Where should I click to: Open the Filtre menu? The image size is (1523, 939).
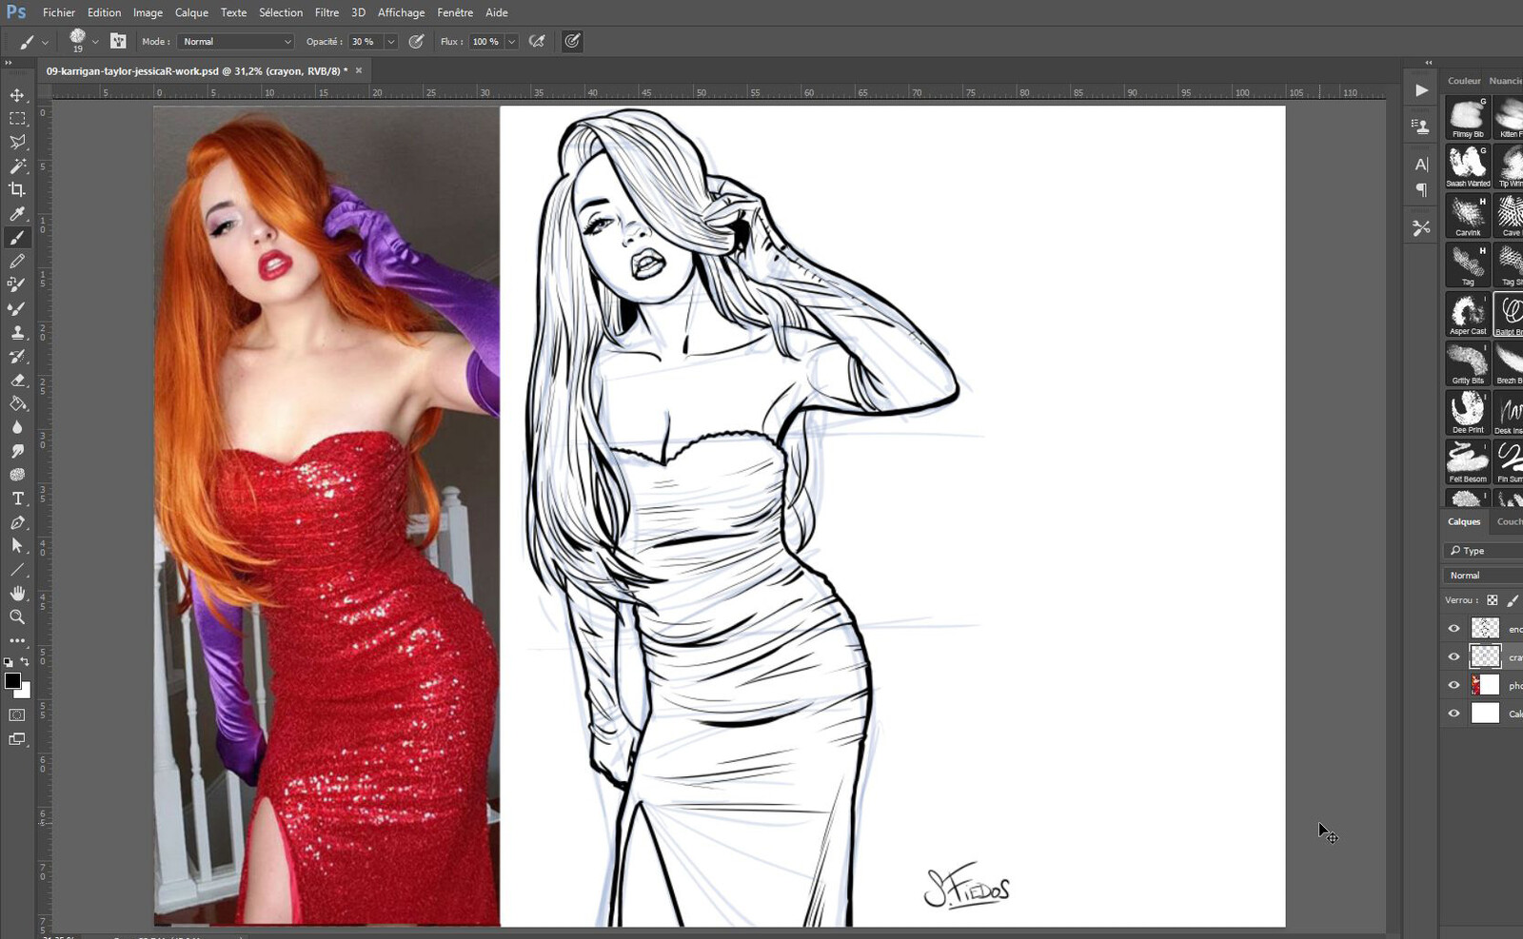[326, 12]
